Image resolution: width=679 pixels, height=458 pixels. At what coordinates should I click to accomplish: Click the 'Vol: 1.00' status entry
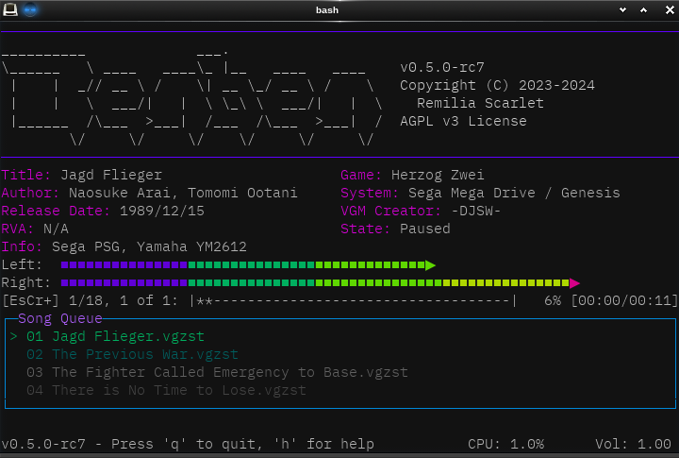pyautogui.click(x=633, y=444)
